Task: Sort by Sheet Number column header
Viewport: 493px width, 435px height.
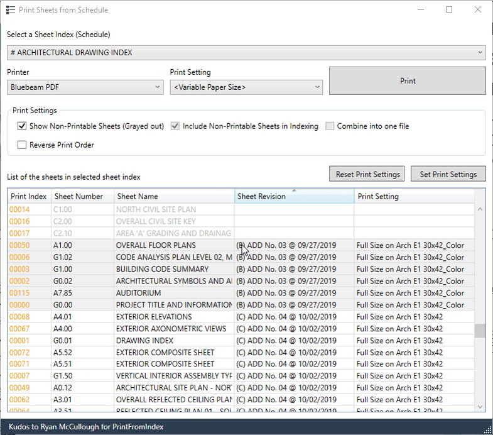Action: click(83, 196)
